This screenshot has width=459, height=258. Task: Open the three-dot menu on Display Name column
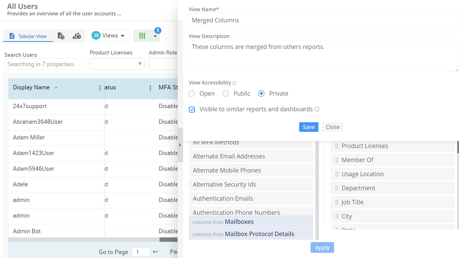tap(100, 88)
